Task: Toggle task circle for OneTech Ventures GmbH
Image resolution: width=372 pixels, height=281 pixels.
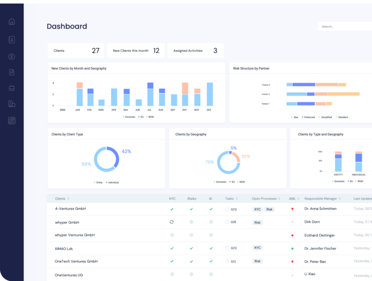Action: point(227,261)
